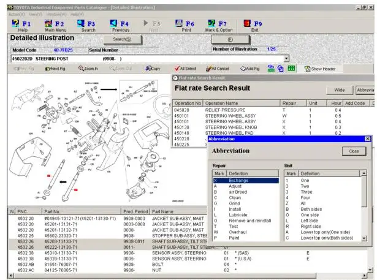Screen dimensions: 377x280
Task: Copy the illustration
Action: [x=153, y=69]
